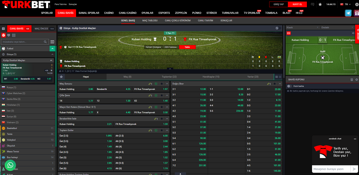Open the Telegram channel icon
This screenshot has width=359, height=175.
(x=348, y=13)
